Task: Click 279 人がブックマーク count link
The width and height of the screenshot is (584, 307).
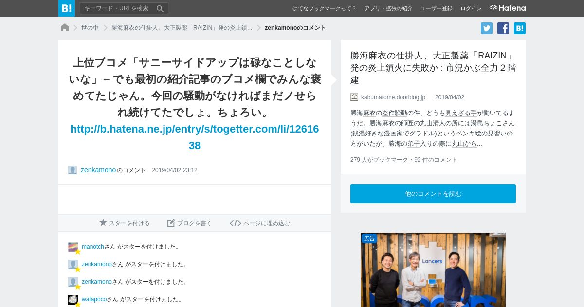Action: [x=379, y=160]
